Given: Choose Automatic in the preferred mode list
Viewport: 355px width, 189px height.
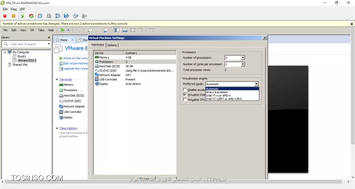Looking at the screenshot, I should (x=232, y=88).
